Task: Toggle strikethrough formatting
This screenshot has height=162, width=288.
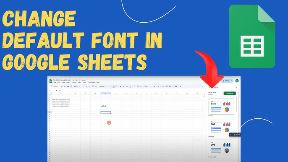Action: point(127,86)
